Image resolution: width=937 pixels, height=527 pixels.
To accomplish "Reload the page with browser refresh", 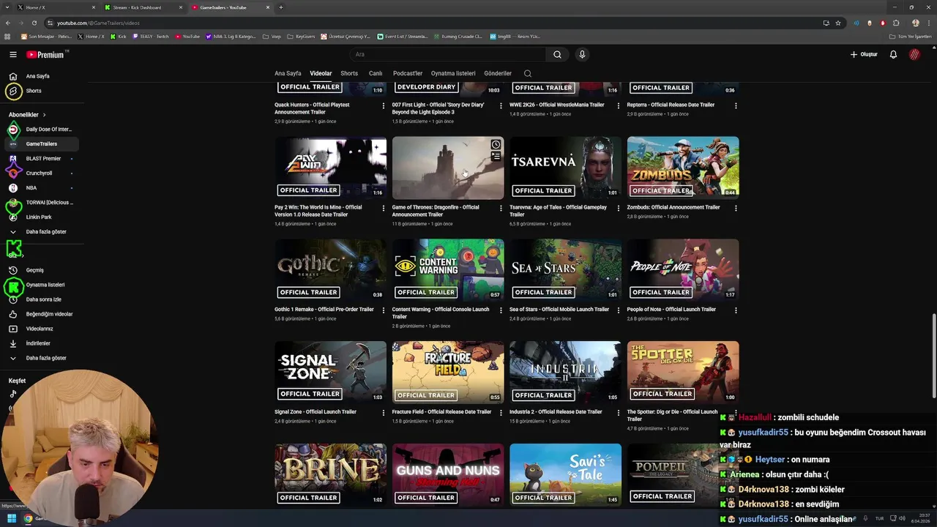I will point(34,23).
